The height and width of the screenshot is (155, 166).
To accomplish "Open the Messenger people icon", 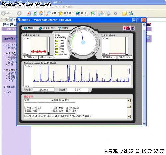I will pyautogui.click(x=131, y=13).
